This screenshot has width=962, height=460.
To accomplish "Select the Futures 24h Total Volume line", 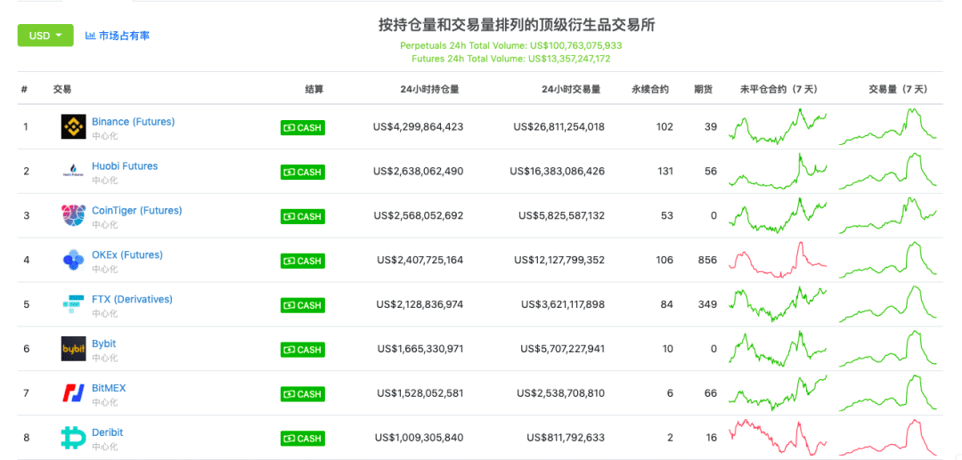I will click(511, 59).
